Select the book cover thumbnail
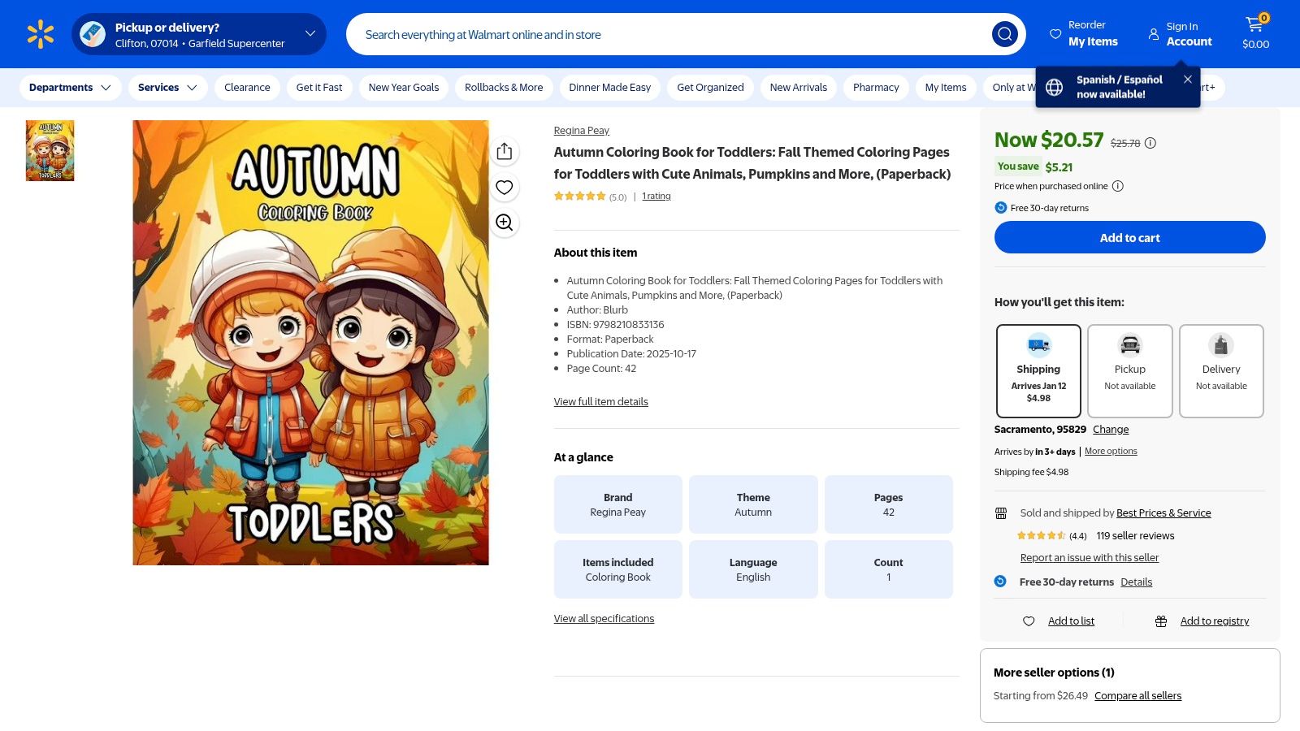Viewport: 1300px width, 731px height. (50, 151)
